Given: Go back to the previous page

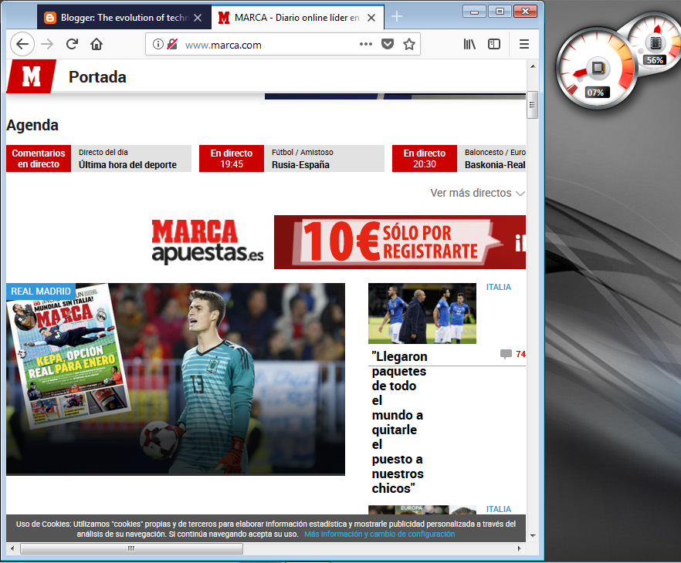Looking at the screenshot, I should point(22,44).
